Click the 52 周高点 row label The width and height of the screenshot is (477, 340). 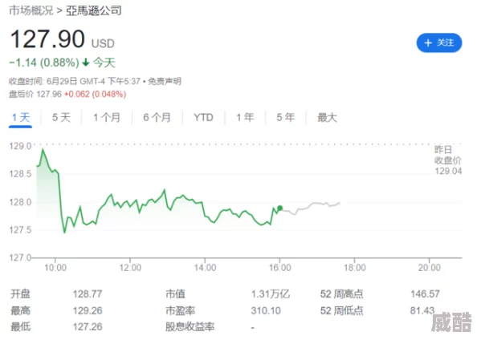tap(341, 294)
